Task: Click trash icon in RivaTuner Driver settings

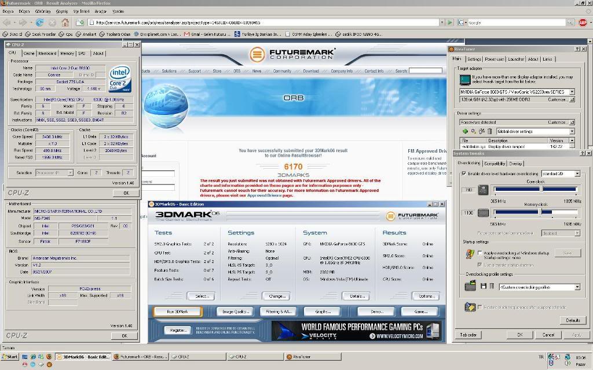Action: click(x=489, y=131)
